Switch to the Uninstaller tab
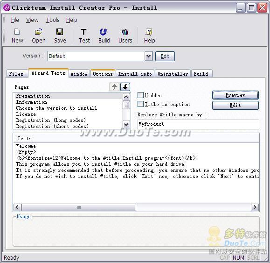This screenshot has height=263, width=270. (173, 74)
